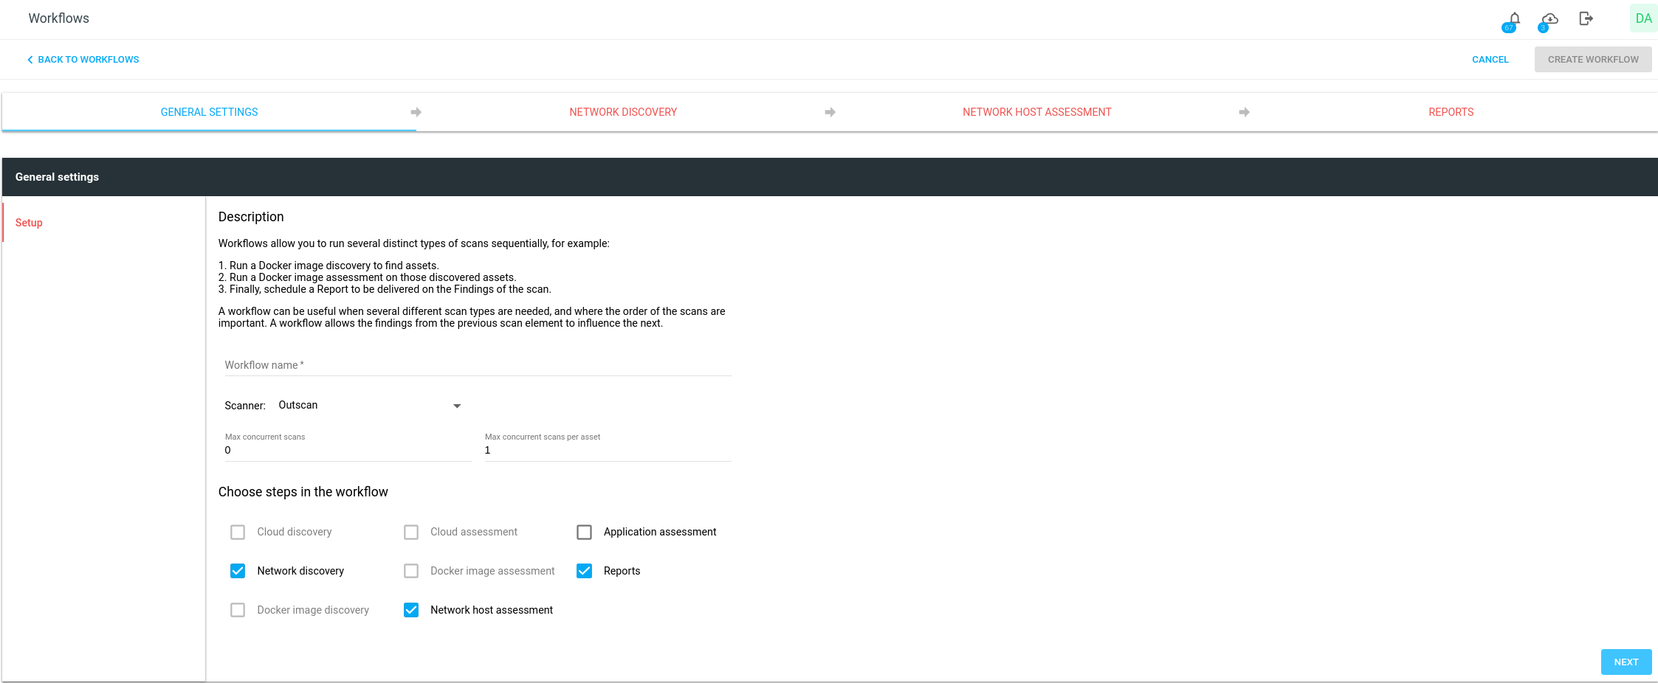Click the back chevron beside Back to Workflows
The height and width of the screenshot is (683, 1658).
[30, 60]
